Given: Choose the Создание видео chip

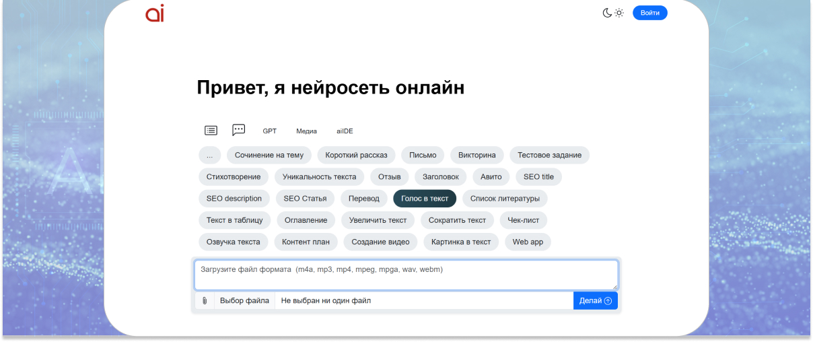Looking at the screenshot, I should (381, 242).
